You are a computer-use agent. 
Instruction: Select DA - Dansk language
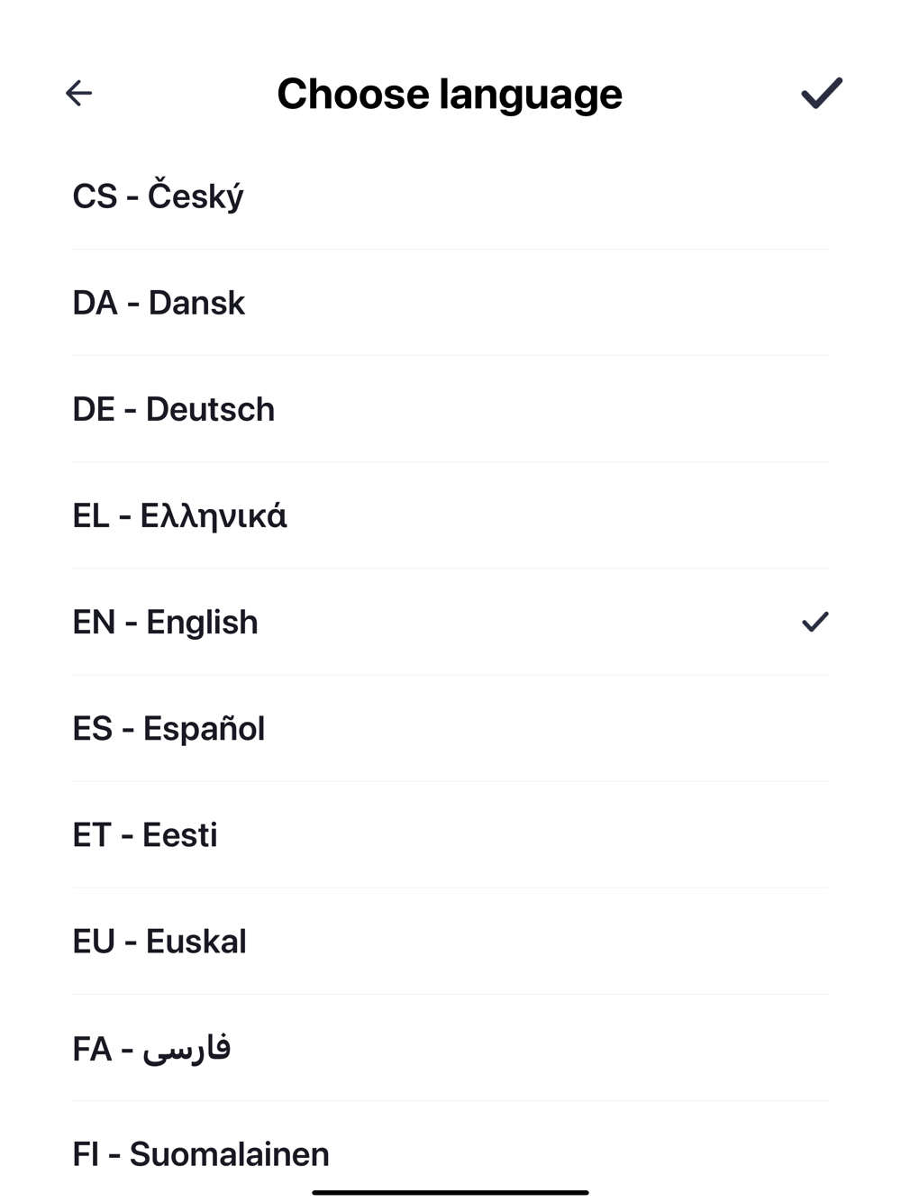tap(450, 303)
